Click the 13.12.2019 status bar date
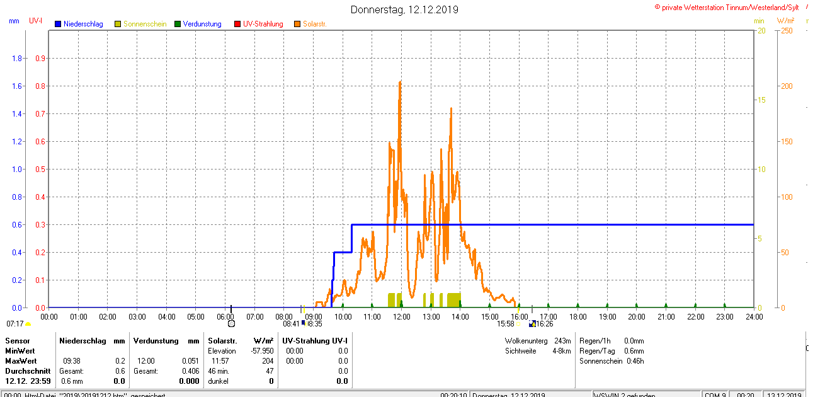Viewport: 825px width, 397px height. [x=784, y=395]
